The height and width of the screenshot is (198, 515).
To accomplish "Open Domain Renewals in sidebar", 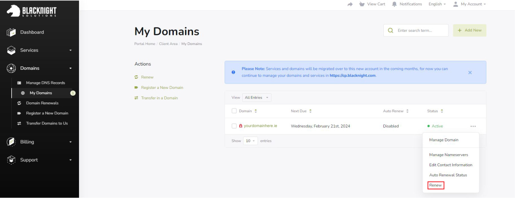I will 42,103.
